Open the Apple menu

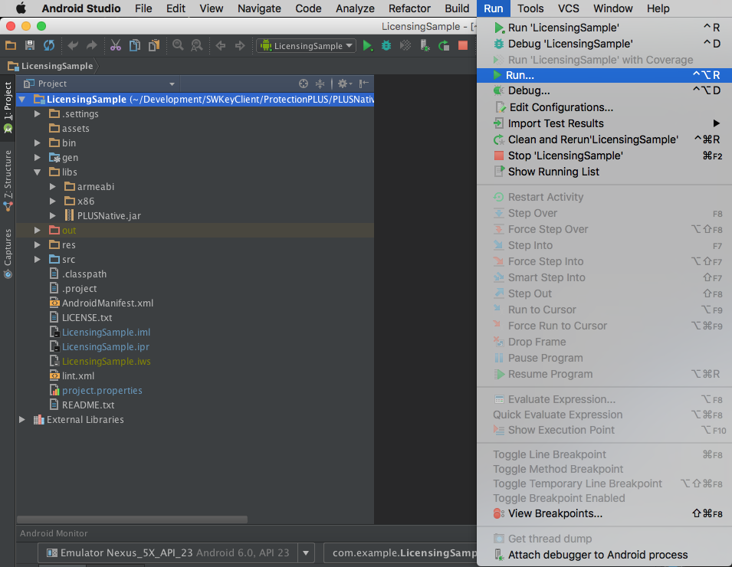[x=21, y=8]
